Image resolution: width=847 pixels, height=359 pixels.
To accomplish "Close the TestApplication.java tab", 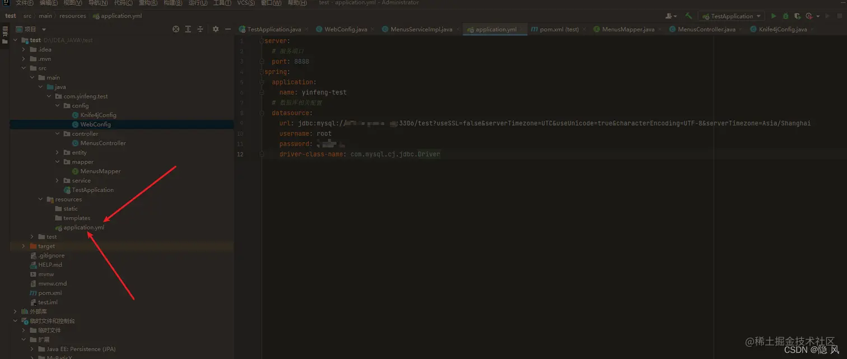I will coord(308,29).
